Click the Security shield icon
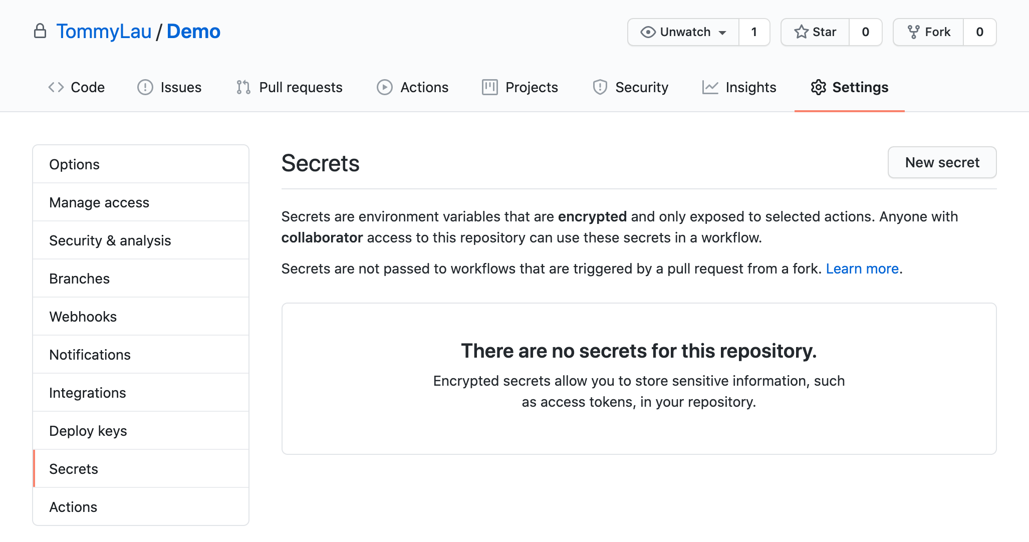This screenshot has height=542, width=1029. tap(600, 87)
